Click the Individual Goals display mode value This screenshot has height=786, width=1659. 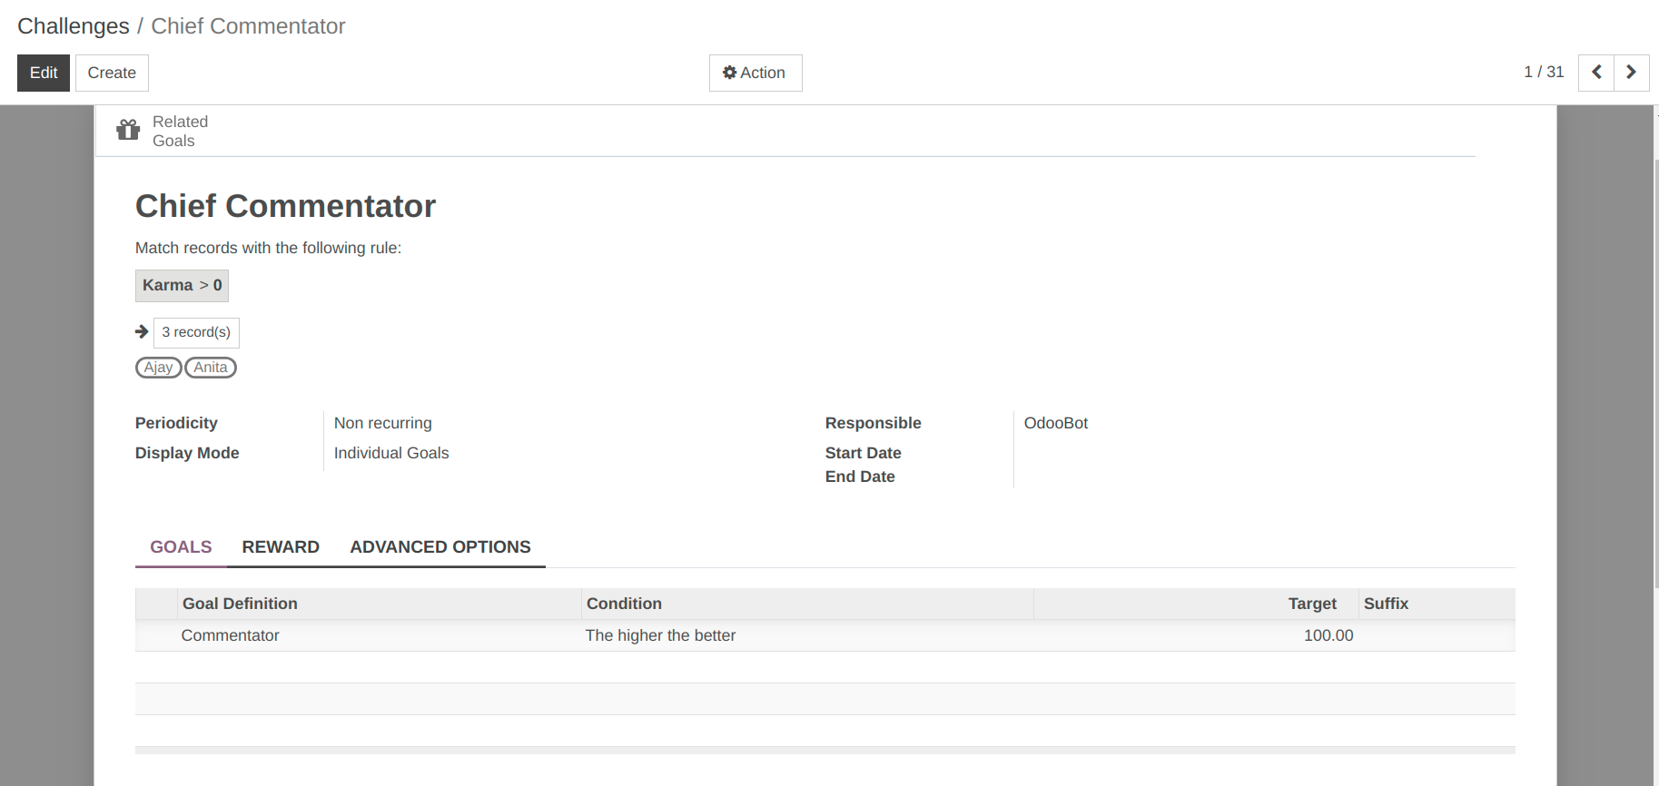click(x=391, y=453)
